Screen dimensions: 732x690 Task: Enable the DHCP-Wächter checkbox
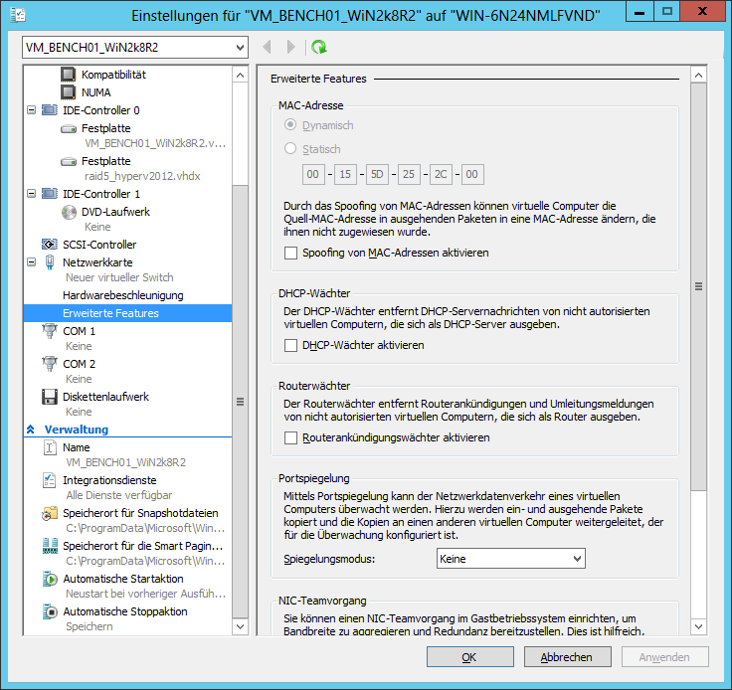click(x=291, y=346)
